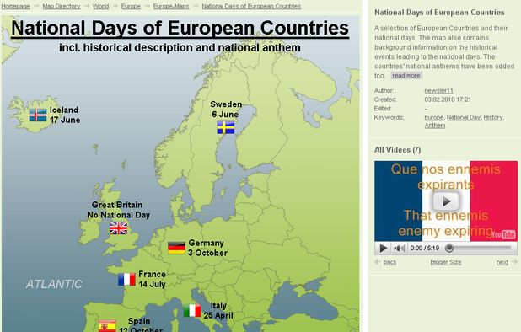Click the Germany 3 October label
Screen dimensions: 521x332
[x=207, y=248]
